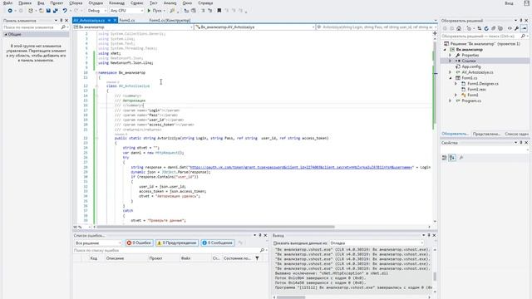
Task: Click the preview toggle icon in Solution Explorer toolbar
Action: point(525,28)
